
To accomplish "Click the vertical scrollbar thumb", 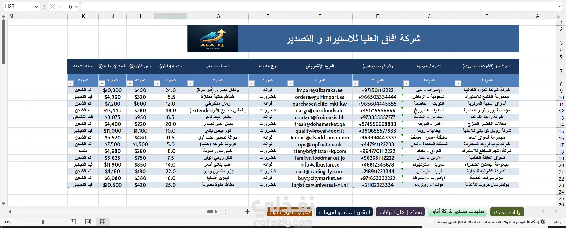I will [4, 41].
